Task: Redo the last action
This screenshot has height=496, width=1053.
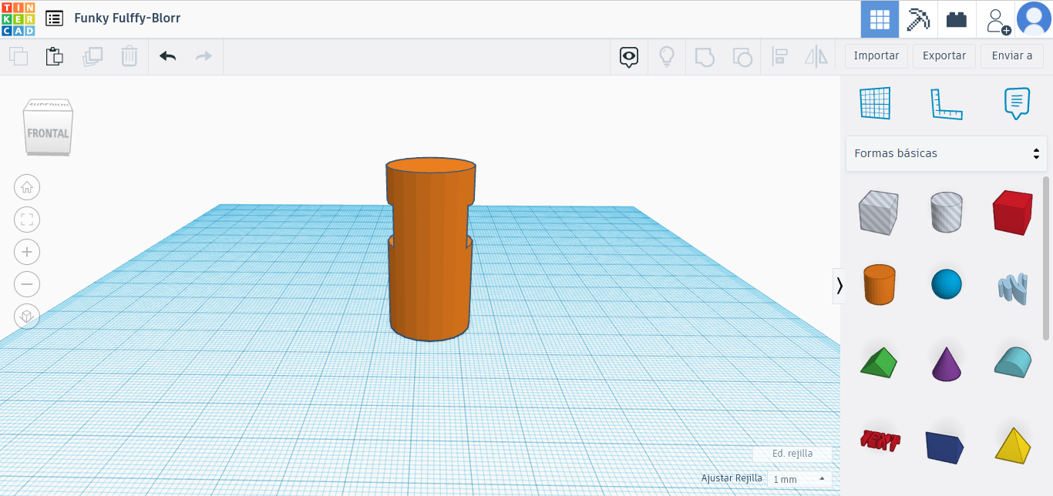Action: 204,56
